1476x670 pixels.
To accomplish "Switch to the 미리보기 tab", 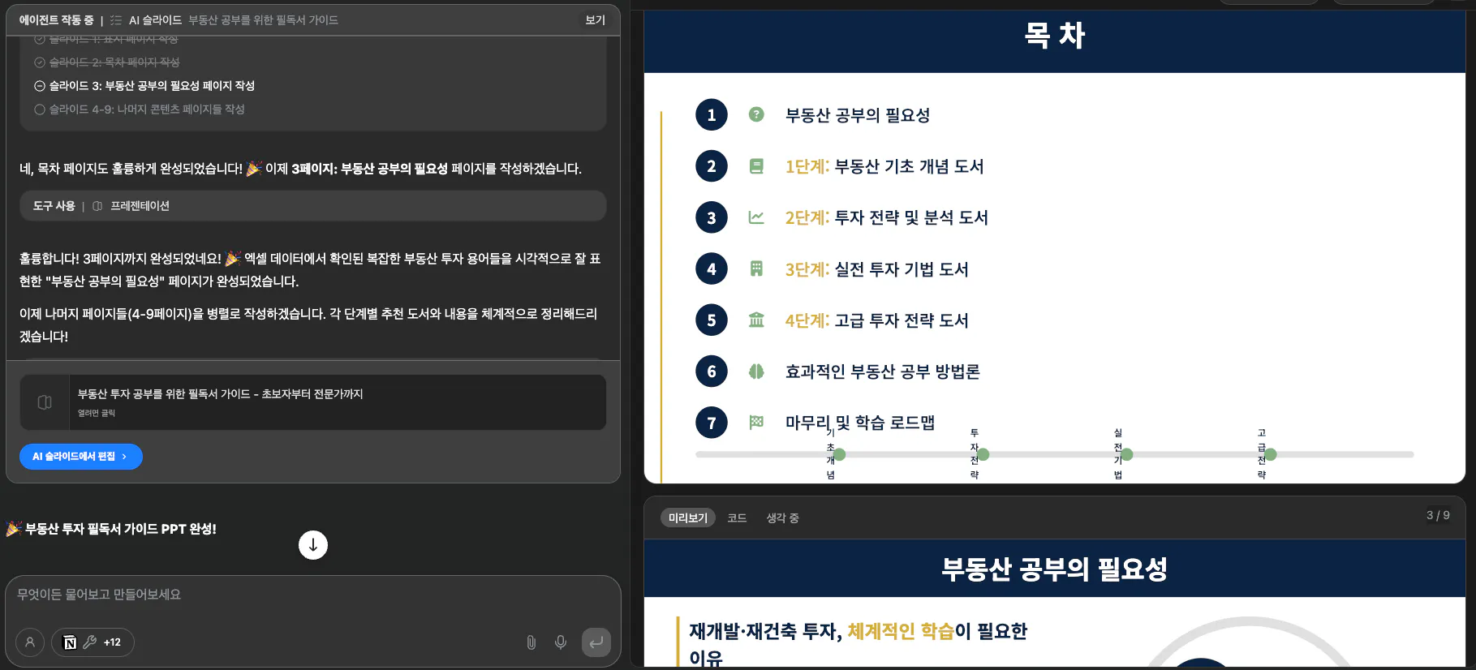I will click(688, 518).
